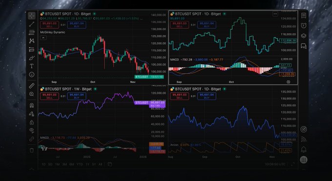Click Aroon indicator legend label
Viewport: 332px width, 181px height.
tap(174, 145)
